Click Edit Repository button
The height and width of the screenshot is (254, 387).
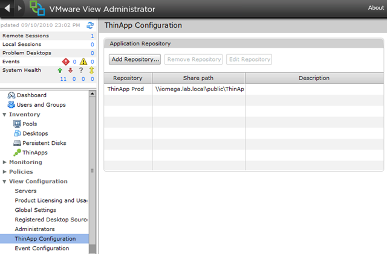[249, 59]
